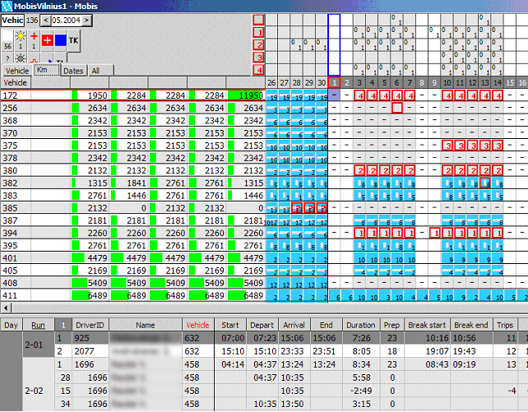The width and height of the screenshot is (528, 412).
Task: Click the TK toolbar button
Action: [x=74, y=40]
